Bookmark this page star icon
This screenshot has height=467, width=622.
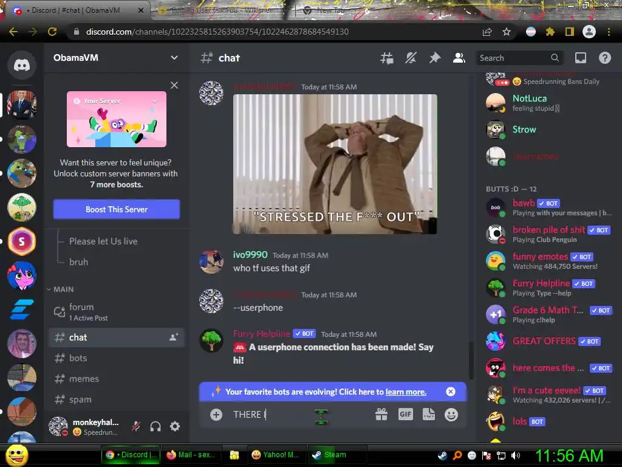(507, 32)
